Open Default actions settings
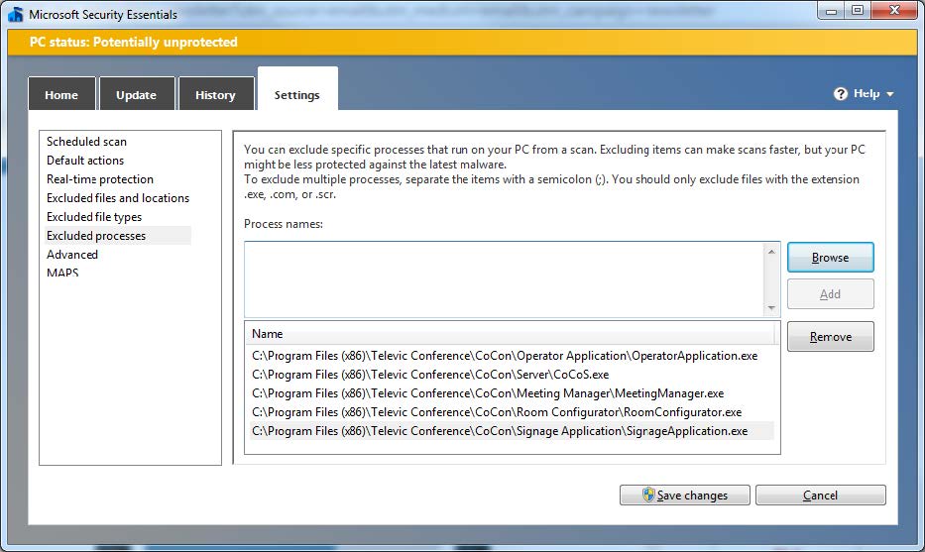The width and height of the screenshot is (925, 552). point(85,161)
